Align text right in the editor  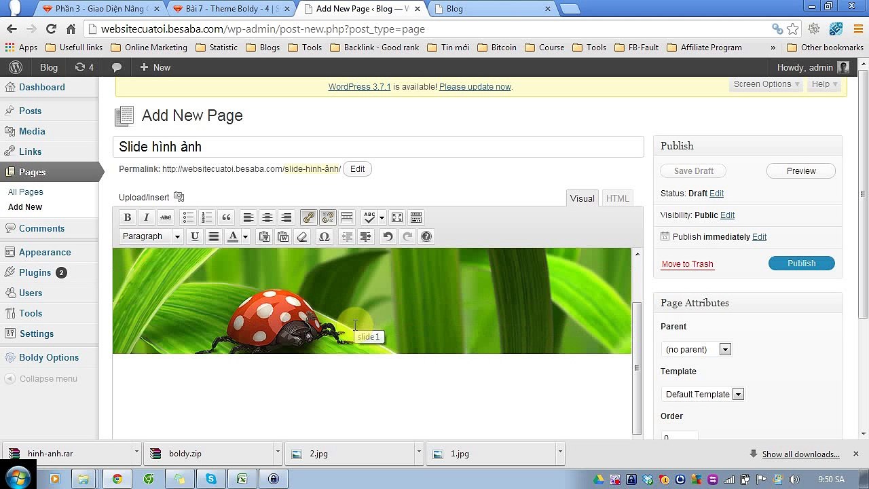(x=286, y=217)
